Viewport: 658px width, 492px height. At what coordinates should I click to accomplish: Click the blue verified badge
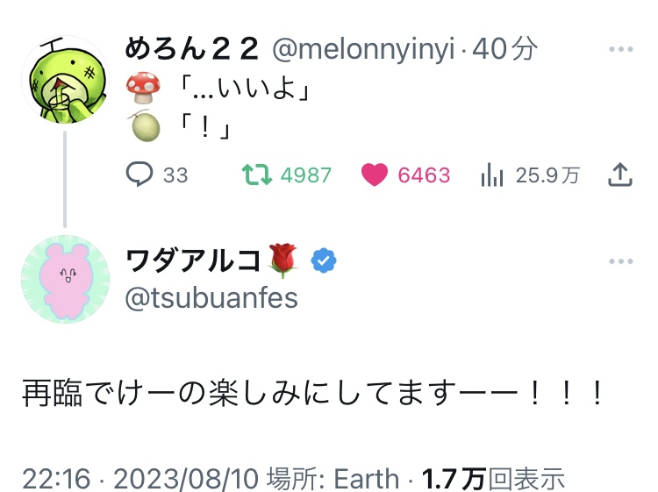click(x=324, y=260)
